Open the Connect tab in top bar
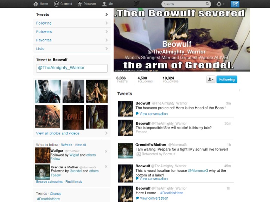Screen dimensions: 270x202 pos(63,4)
